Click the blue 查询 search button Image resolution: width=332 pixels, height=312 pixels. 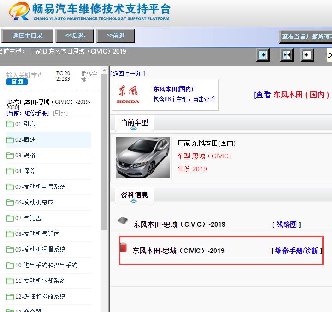tap(17, 82)
